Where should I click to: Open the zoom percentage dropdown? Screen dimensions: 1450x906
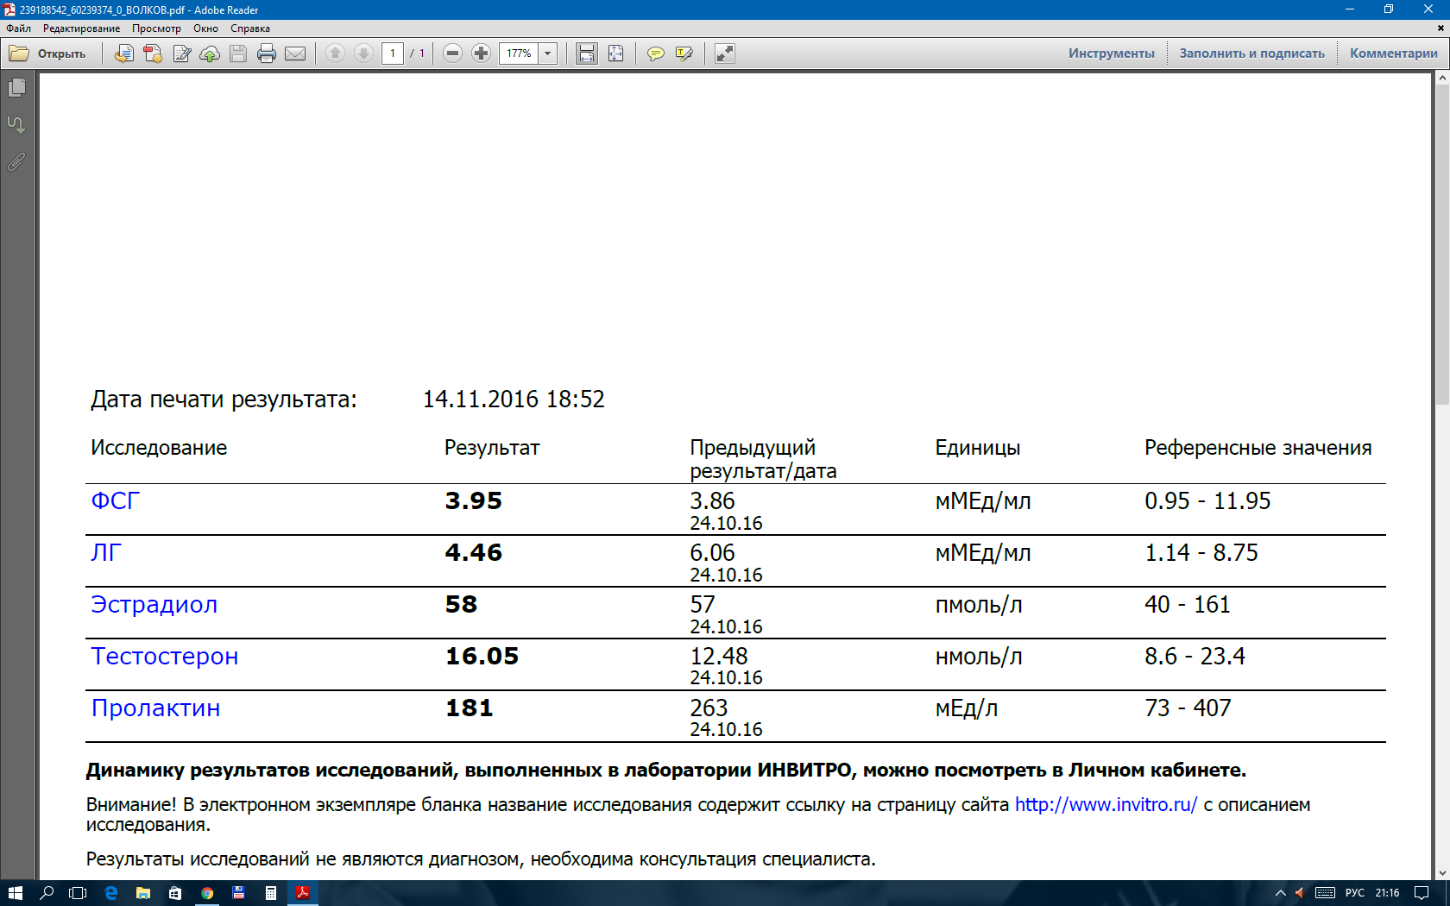click(x=547, y=53)
